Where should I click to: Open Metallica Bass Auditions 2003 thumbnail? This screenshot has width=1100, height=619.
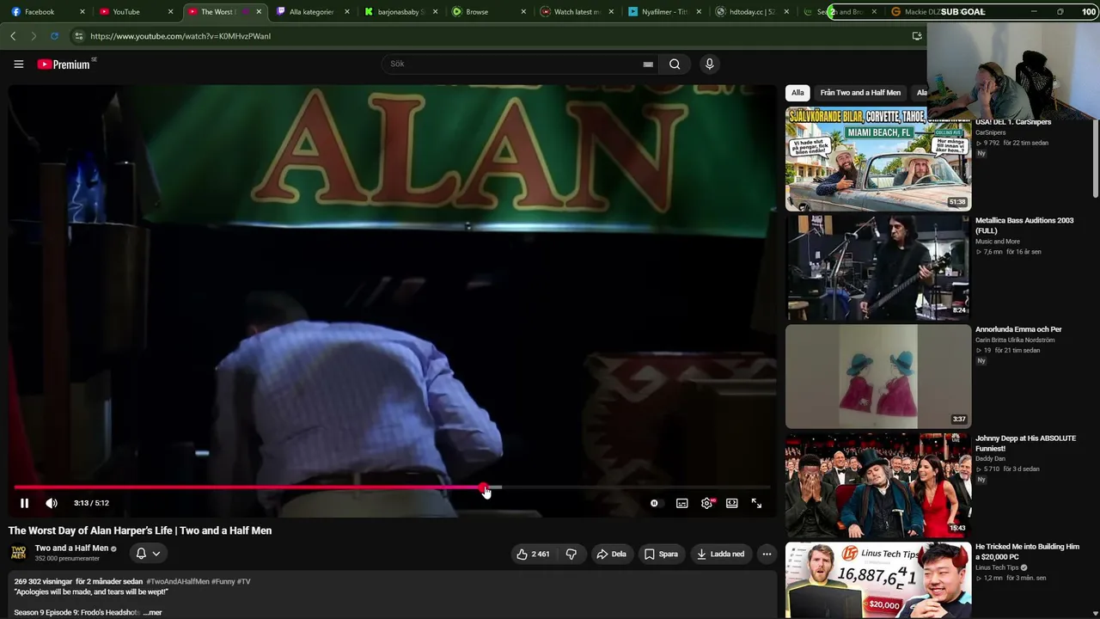click(x=878, y=267)
